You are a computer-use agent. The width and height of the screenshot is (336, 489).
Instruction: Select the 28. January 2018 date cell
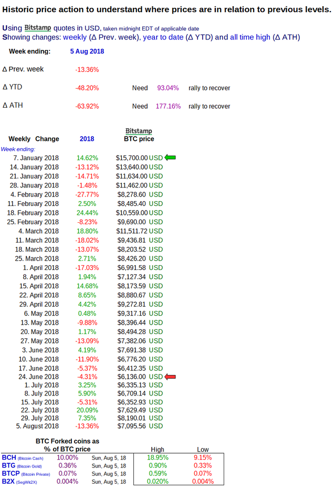34,185
